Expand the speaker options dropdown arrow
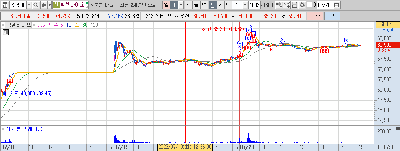Image resolution: width=400 pixels, height=151 pixels. [49, 4]
